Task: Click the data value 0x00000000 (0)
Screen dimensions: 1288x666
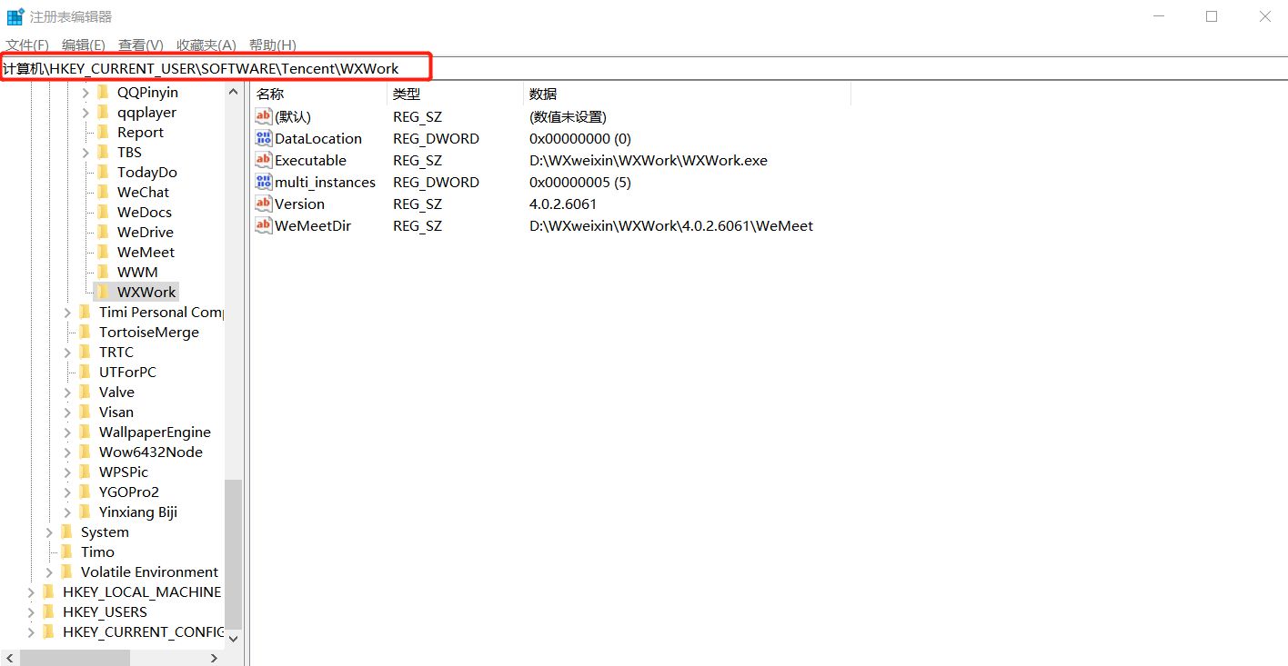Action: (x=580, y=138)
